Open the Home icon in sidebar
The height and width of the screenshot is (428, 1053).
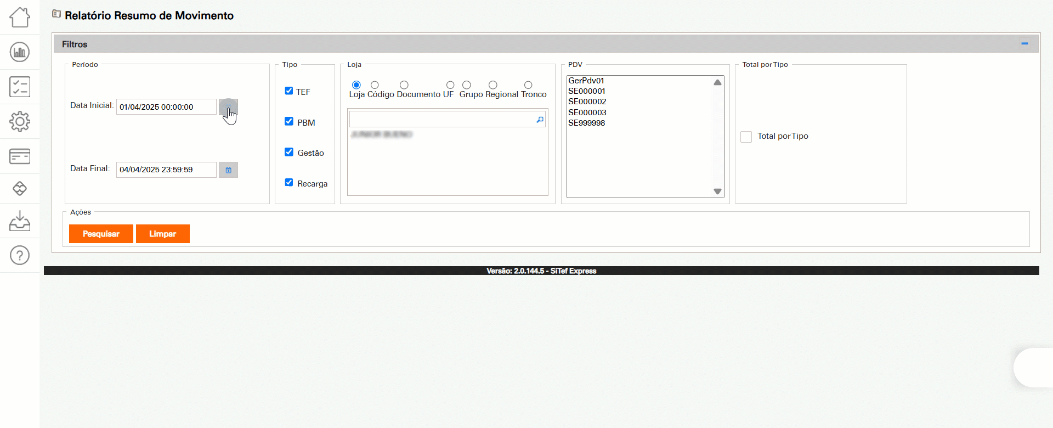click(x=20, y=18)
